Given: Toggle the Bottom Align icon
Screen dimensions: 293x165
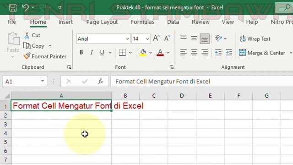Looking at the screenshot, I should (205, 38).
